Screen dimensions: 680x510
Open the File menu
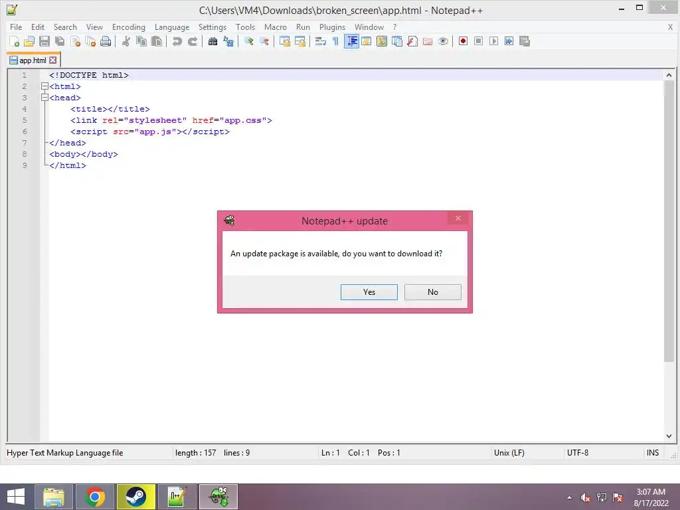[16, 27]
